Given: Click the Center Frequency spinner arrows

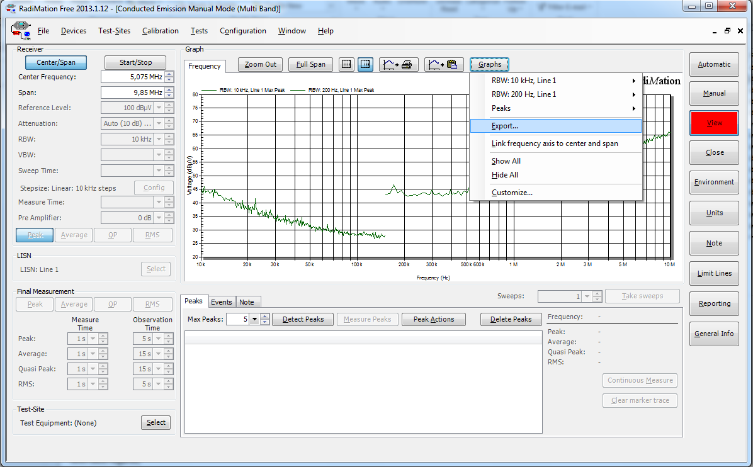Looking at the screenshot, I should (x=169, y=77).
